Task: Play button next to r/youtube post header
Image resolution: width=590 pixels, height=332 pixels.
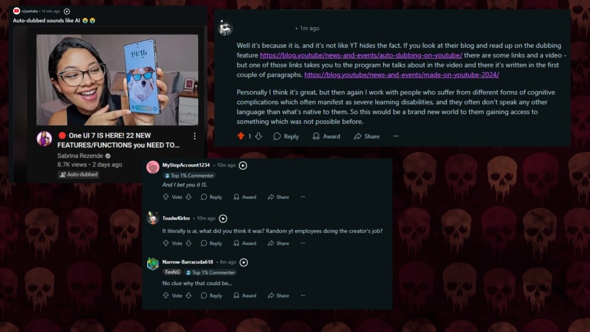Action: point(67,12)
